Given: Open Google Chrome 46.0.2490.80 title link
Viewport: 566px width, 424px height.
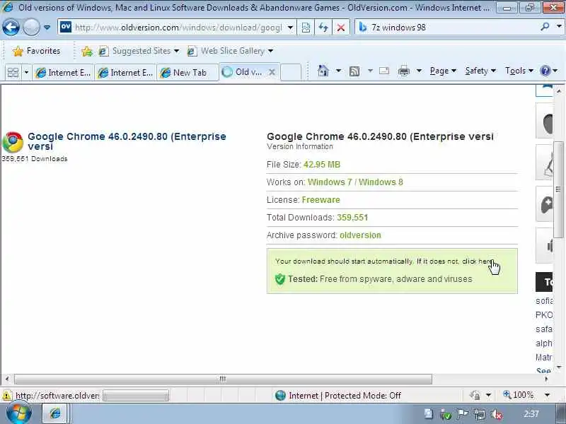Looking at the screenshot, I should click(x=127, y=141).
